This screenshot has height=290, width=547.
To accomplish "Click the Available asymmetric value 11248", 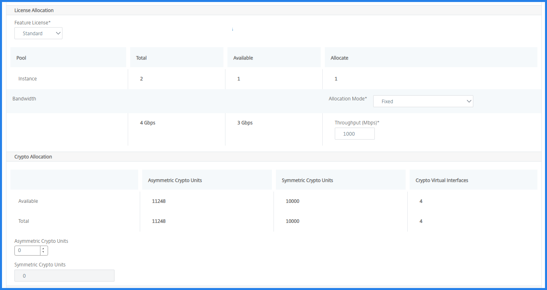I will tap(159, 201).
